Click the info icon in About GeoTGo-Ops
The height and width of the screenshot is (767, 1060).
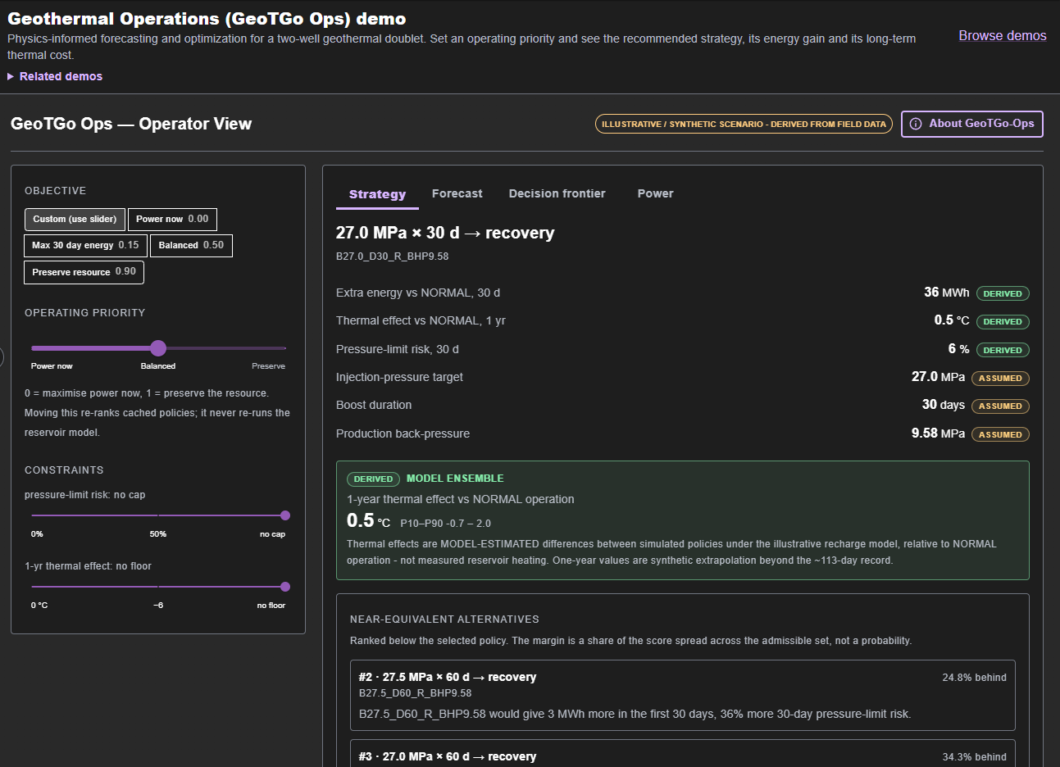(916, 124)
